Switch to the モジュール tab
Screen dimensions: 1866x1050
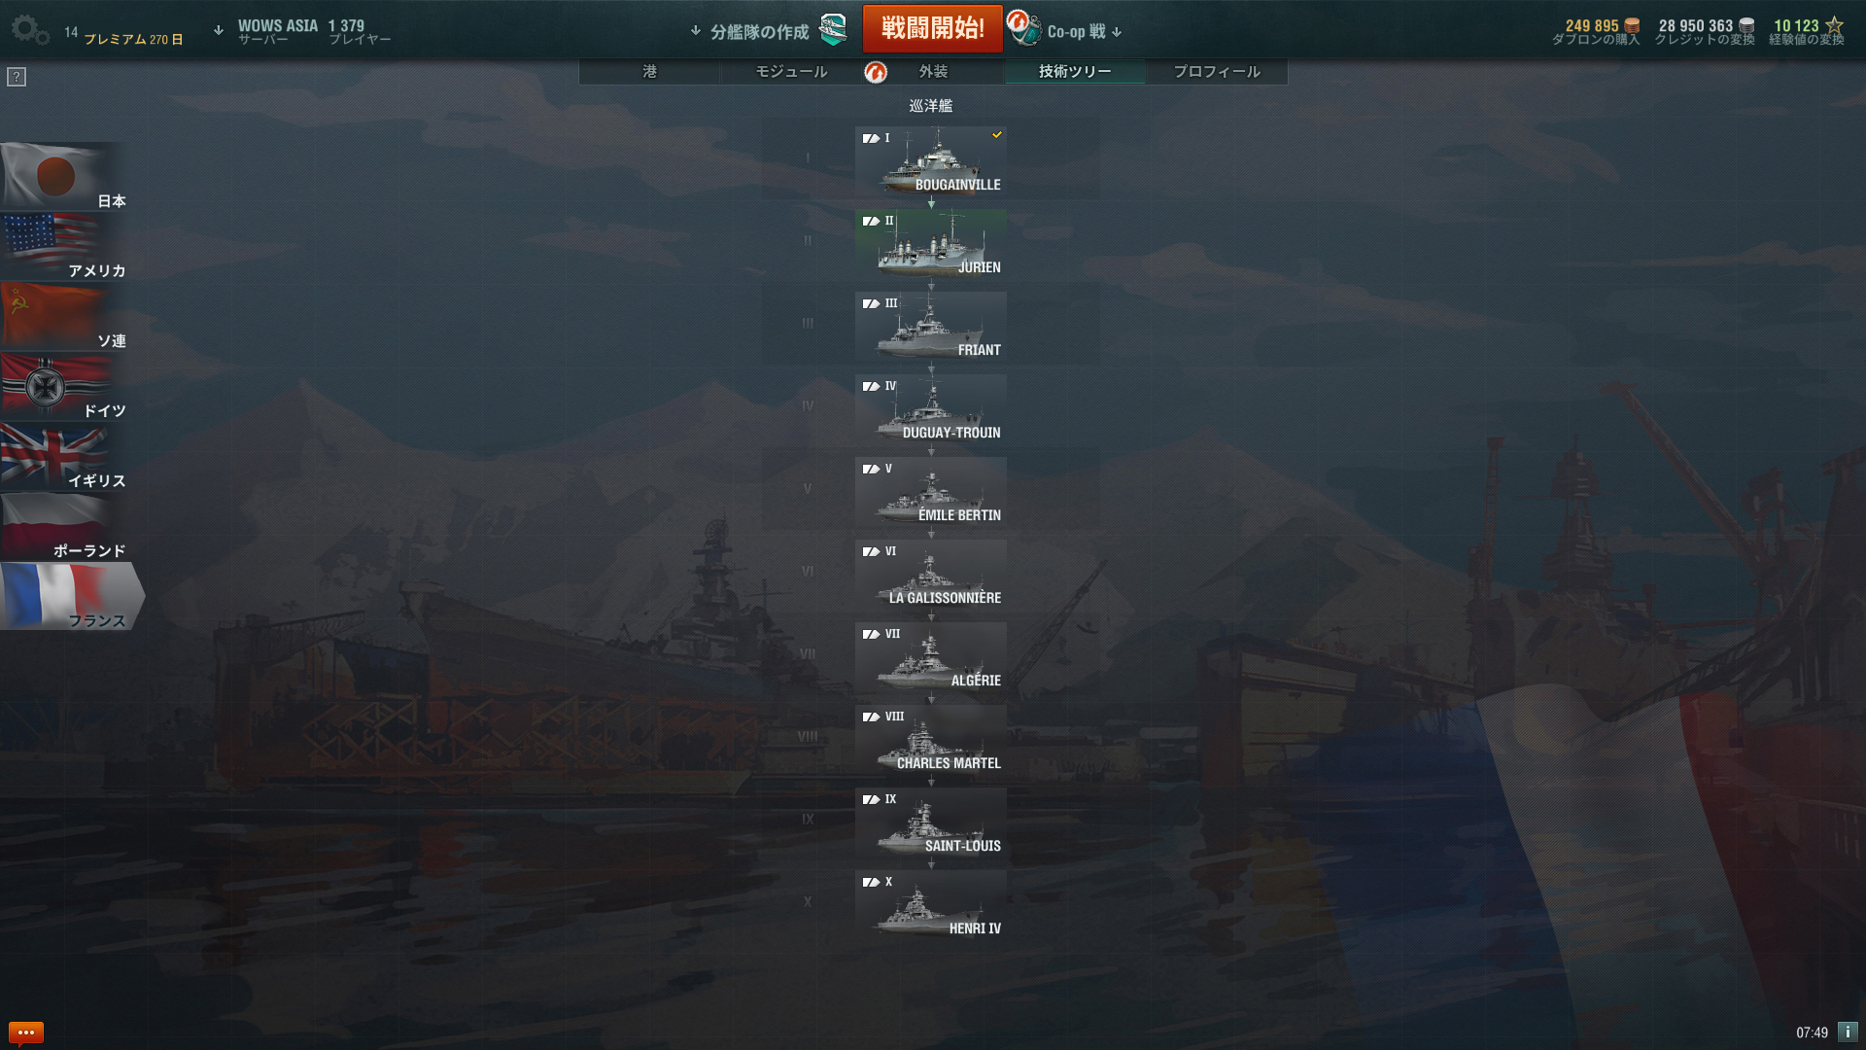click(x=791, y=71)
